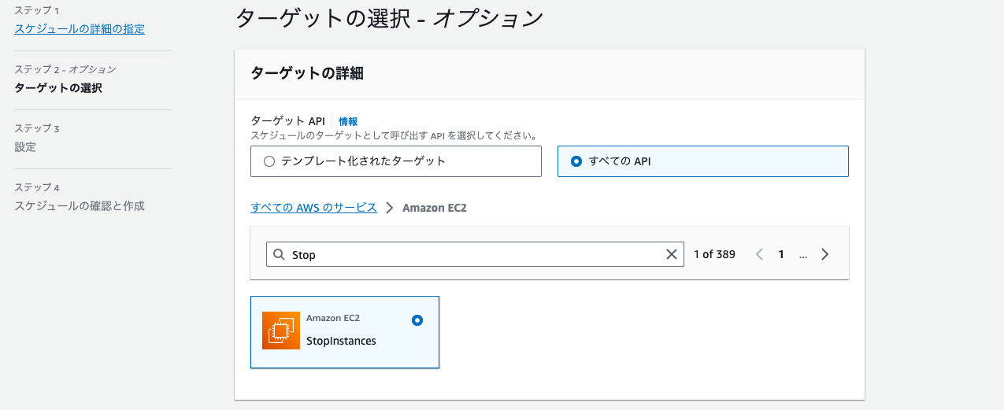Select page number 1 in pagination
Image resolution: width=1004 pixels, height=410 pixels.
781,254
